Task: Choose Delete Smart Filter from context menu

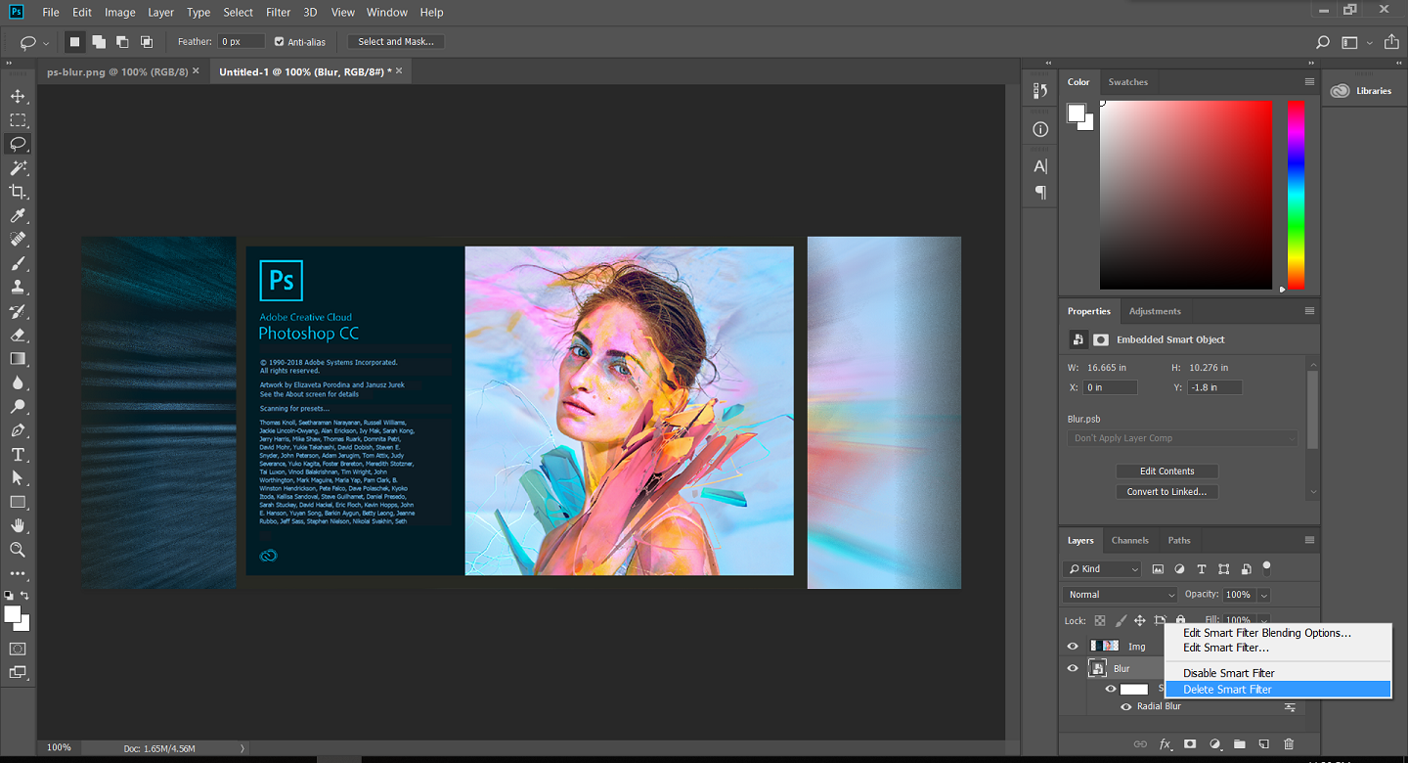Action: click(1278, 690)
